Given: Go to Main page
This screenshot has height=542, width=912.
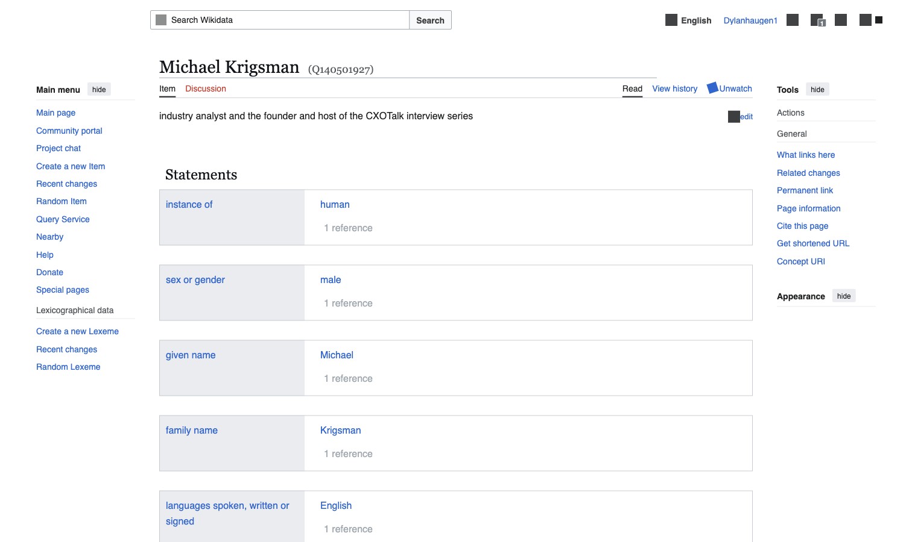Looking at the screenshot, I should pyautogui.click(x=55, y=113).
